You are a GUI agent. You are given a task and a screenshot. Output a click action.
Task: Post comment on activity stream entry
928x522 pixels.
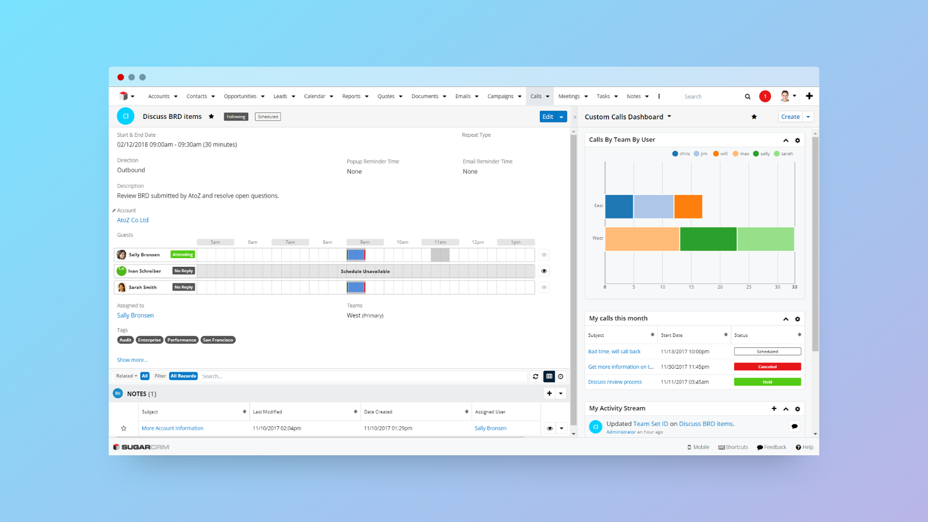[x=795, y=426]
